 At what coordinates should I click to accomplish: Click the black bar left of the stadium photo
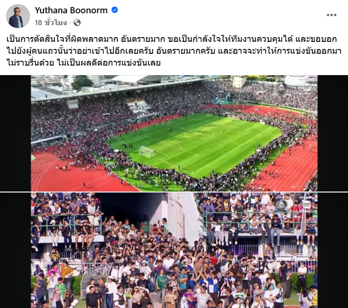click(15, 133)
